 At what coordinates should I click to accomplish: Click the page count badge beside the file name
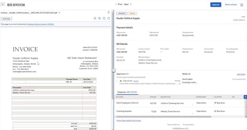coord(59,13)
